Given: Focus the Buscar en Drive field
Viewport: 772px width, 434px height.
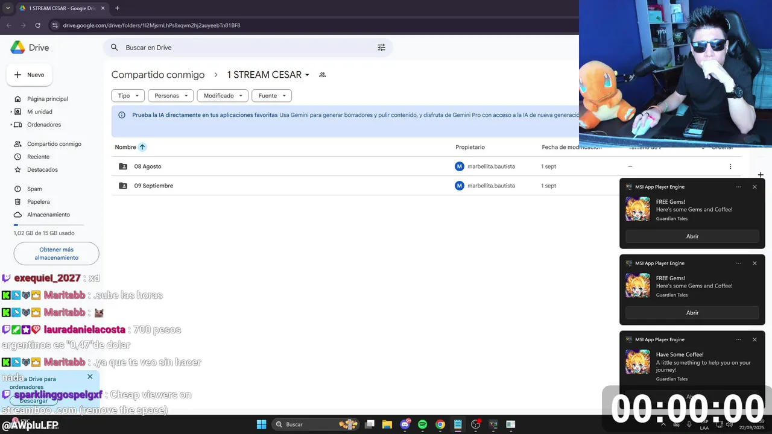Looking at the screenshot, I should (x=247, y=48).
